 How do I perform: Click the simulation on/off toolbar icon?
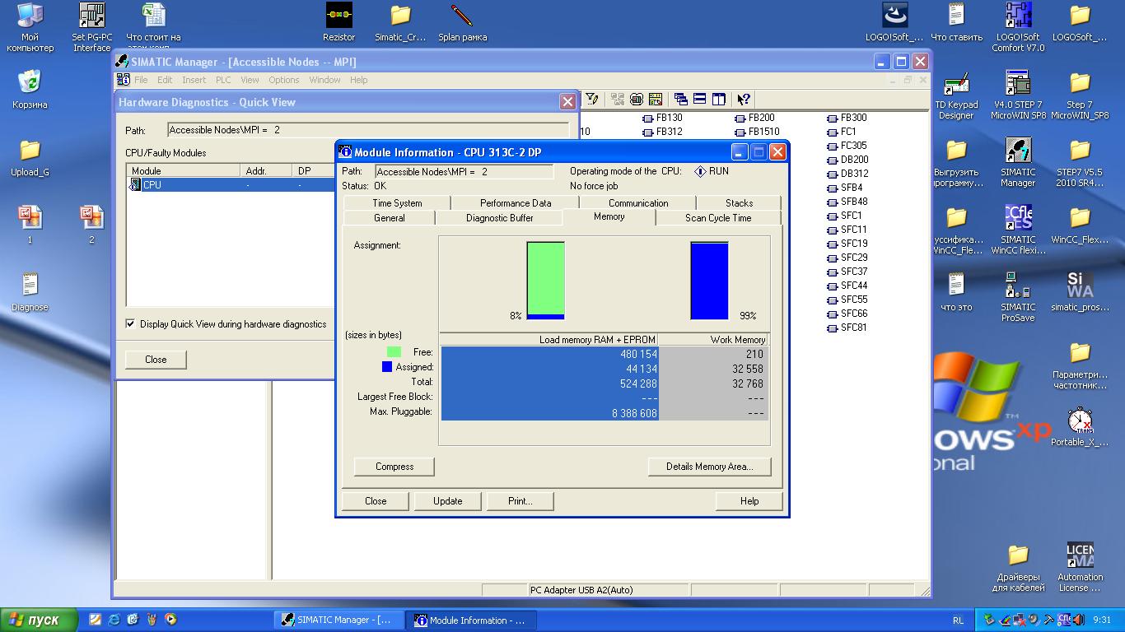tap(637, 99)
